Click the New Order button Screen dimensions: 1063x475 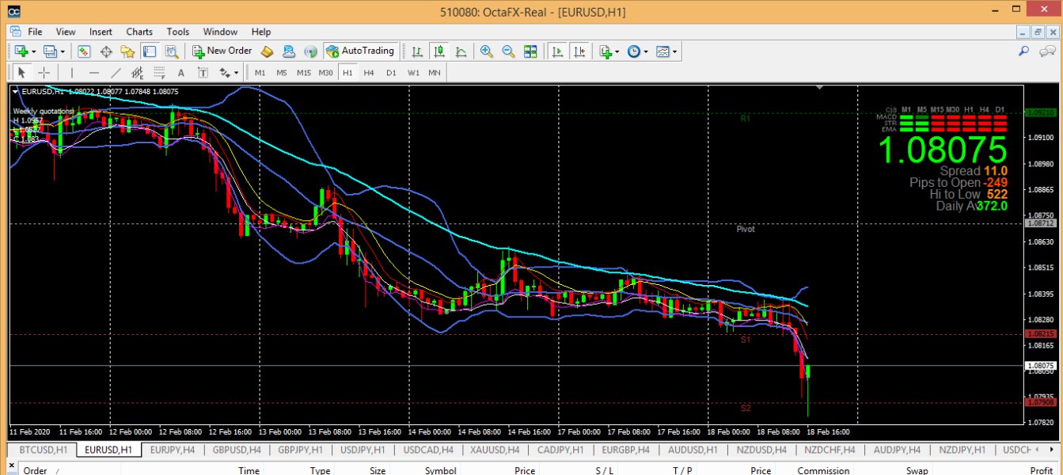222,51
